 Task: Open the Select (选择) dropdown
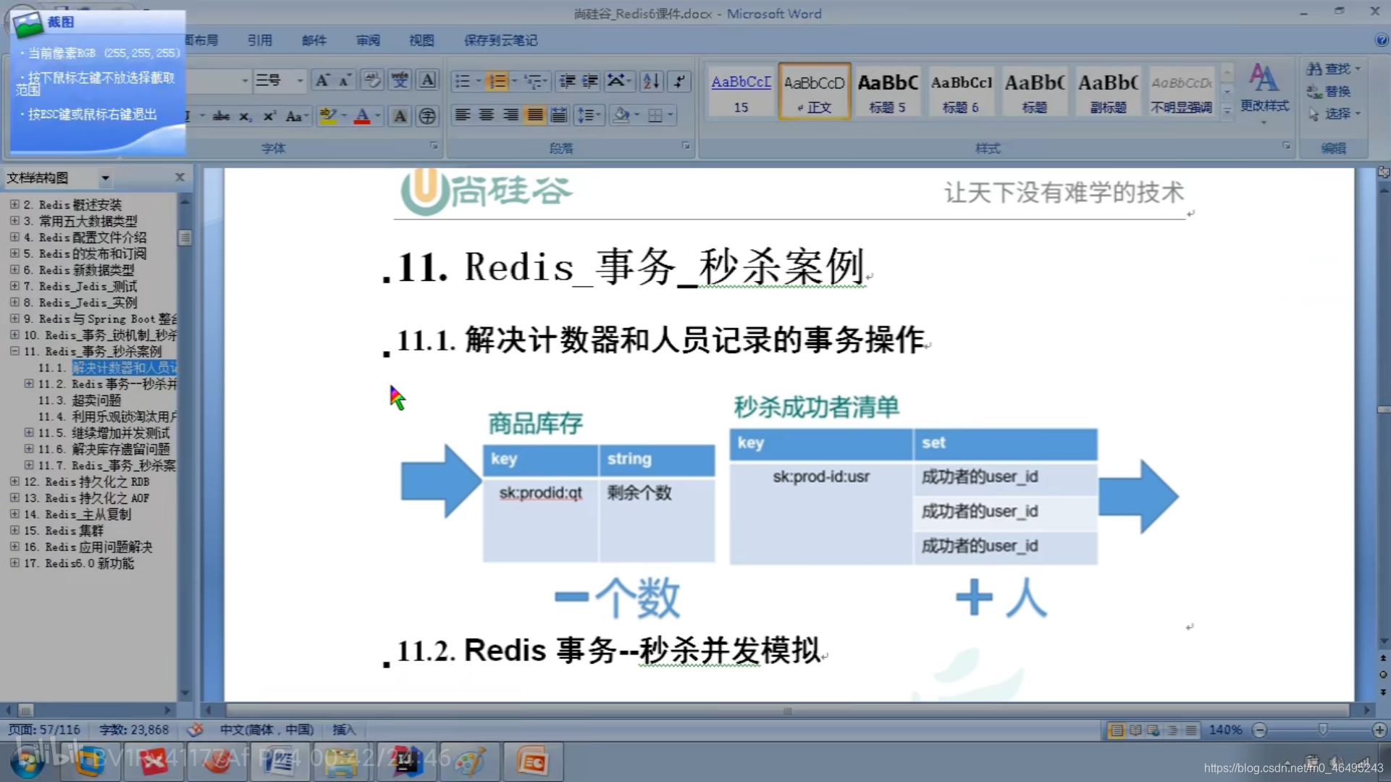(x=1334, y=114)
